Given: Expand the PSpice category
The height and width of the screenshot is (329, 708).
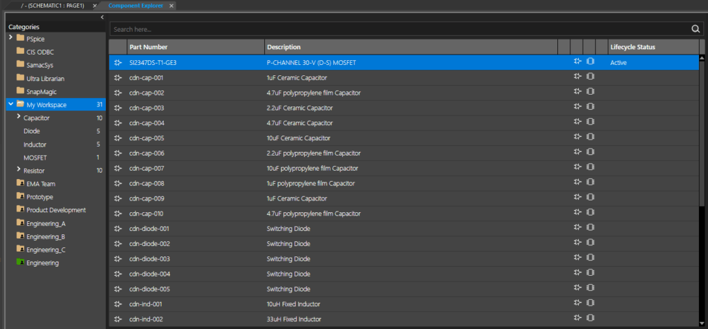Looking at the screenshot, I should tap(11, 37).
